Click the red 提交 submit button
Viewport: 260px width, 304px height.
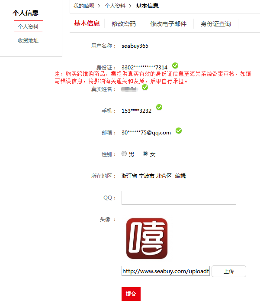131,294
